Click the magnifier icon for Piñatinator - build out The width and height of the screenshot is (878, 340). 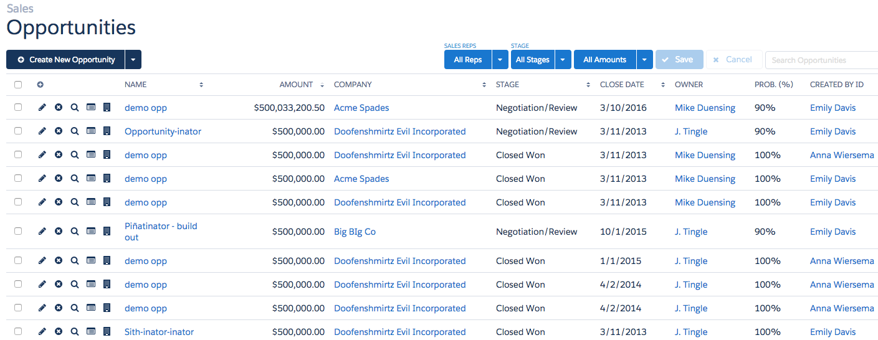pos(75,232)
